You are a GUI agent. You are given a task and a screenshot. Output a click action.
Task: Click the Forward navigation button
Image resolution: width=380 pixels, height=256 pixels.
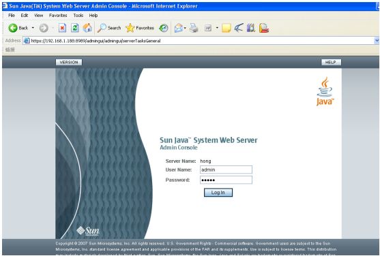coord(44,28)
